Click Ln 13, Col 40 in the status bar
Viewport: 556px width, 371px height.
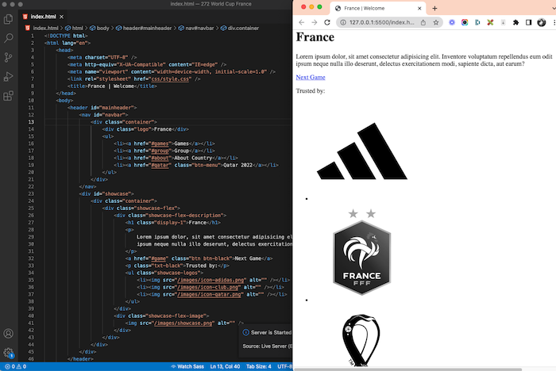click(x=225, y=366)
